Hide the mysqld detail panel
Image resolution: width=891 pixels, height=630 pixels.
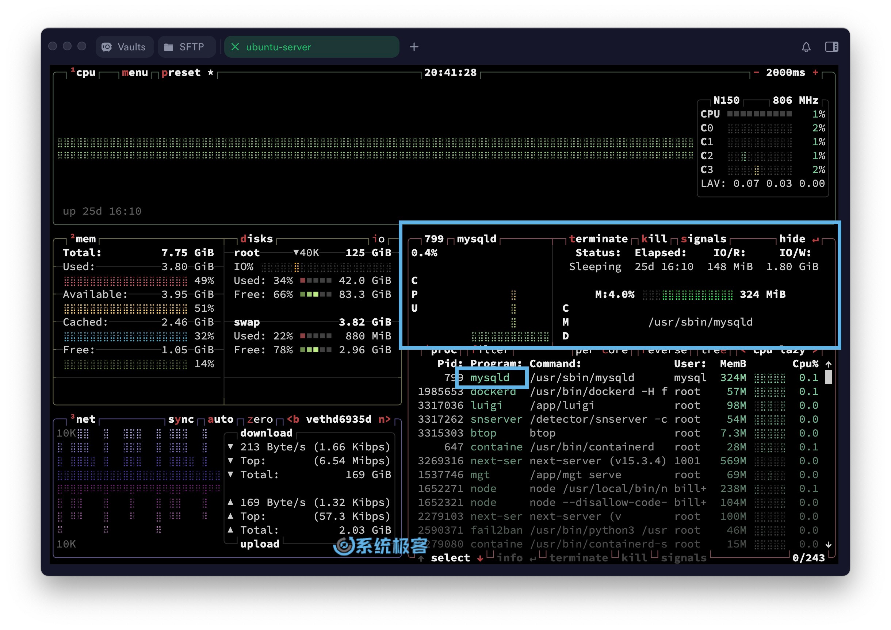(x=799, y=239)
